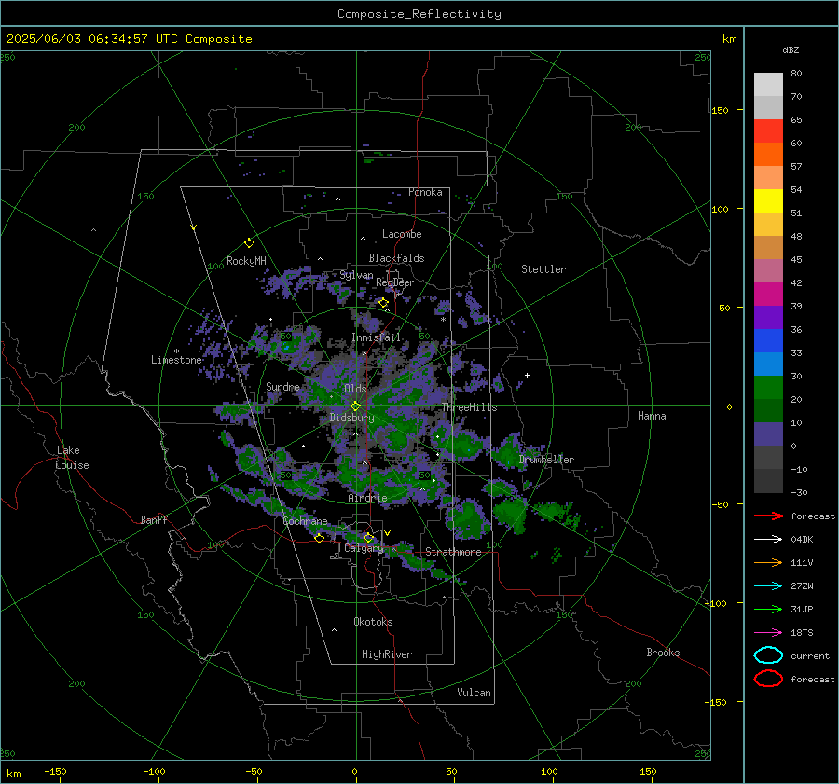
Task: Click the Ponoka town label
Action: [x=425, y=192]
